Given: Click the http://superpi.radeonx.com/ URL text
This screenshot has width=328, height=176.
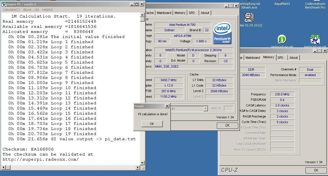Looking at the screenshot, I should 41,160.
